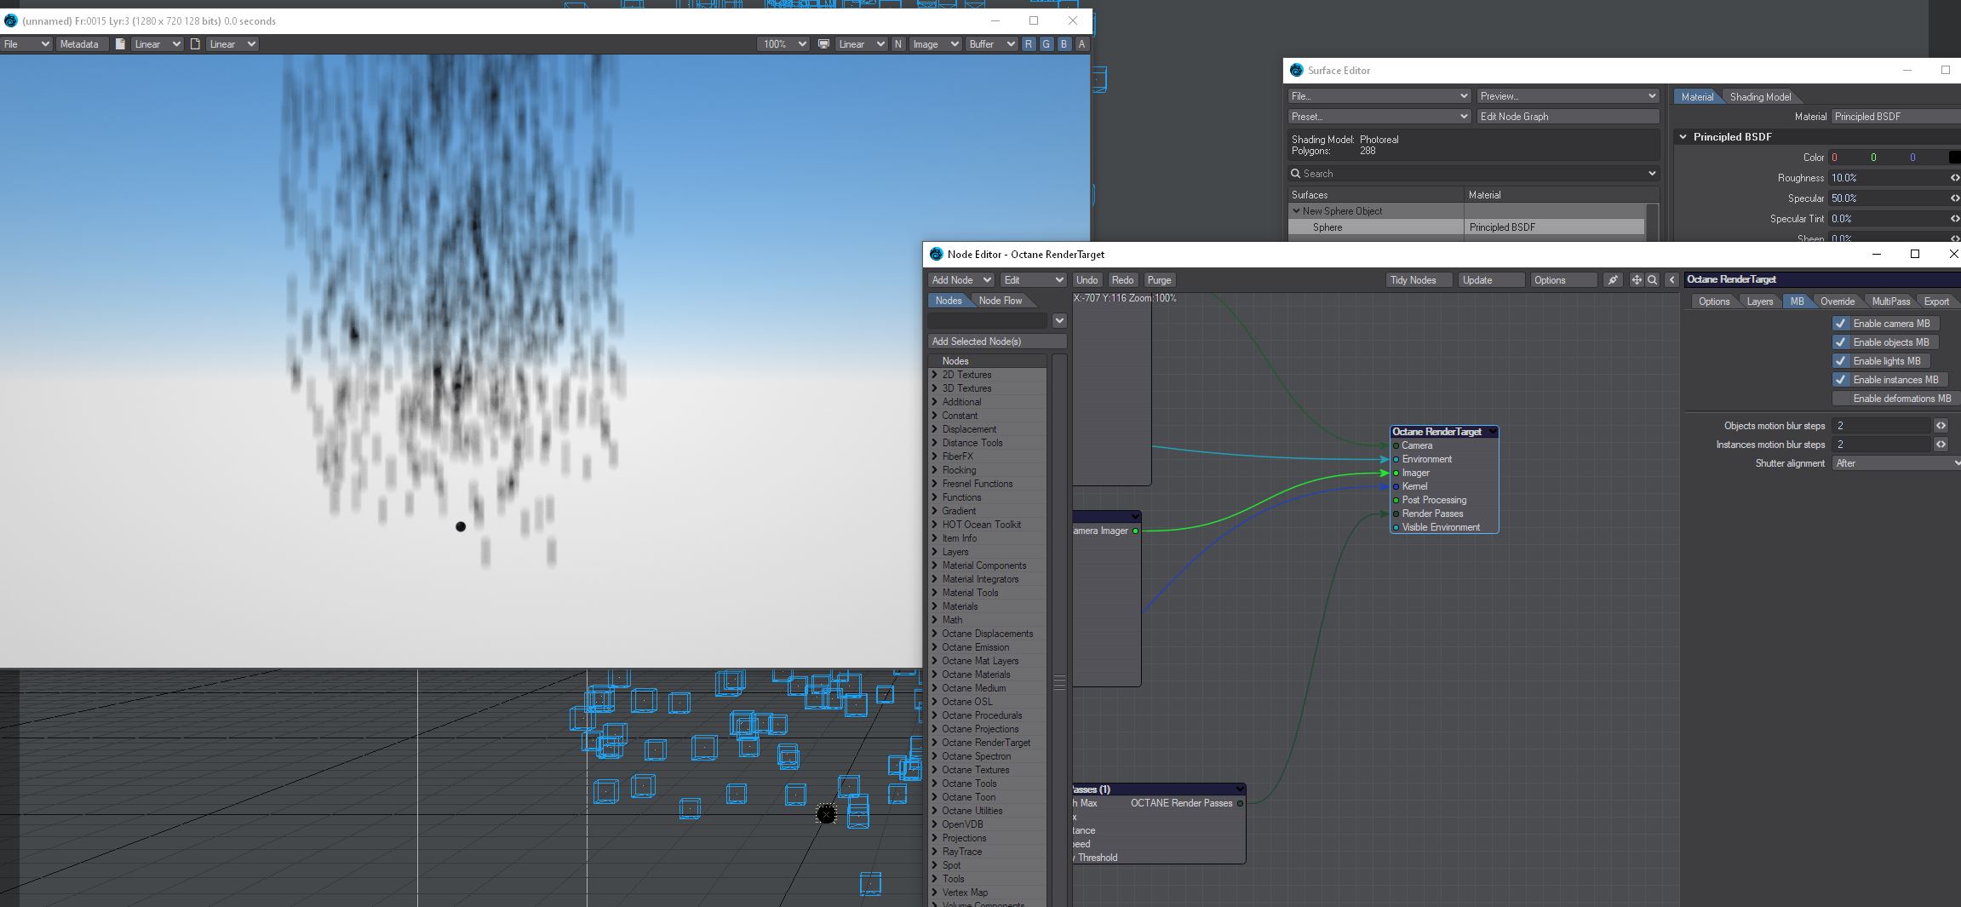This screenshot has width=1961, height=907.
Task: Click the Edit Node Graph button
Action: [x=1568, y=117]
